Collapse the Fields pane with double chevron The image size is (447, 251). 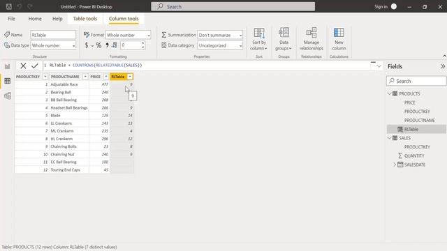pos(442,66)
